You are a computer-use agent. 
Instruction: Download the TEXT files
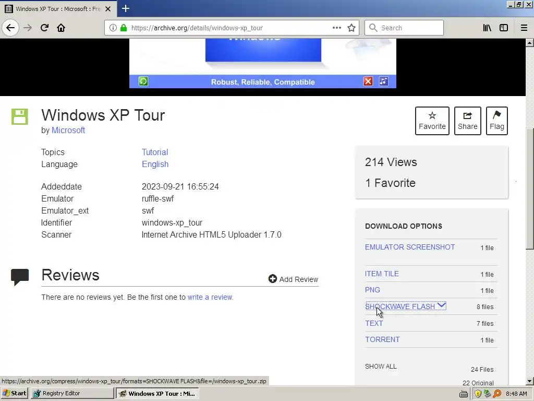coord(374,323)
